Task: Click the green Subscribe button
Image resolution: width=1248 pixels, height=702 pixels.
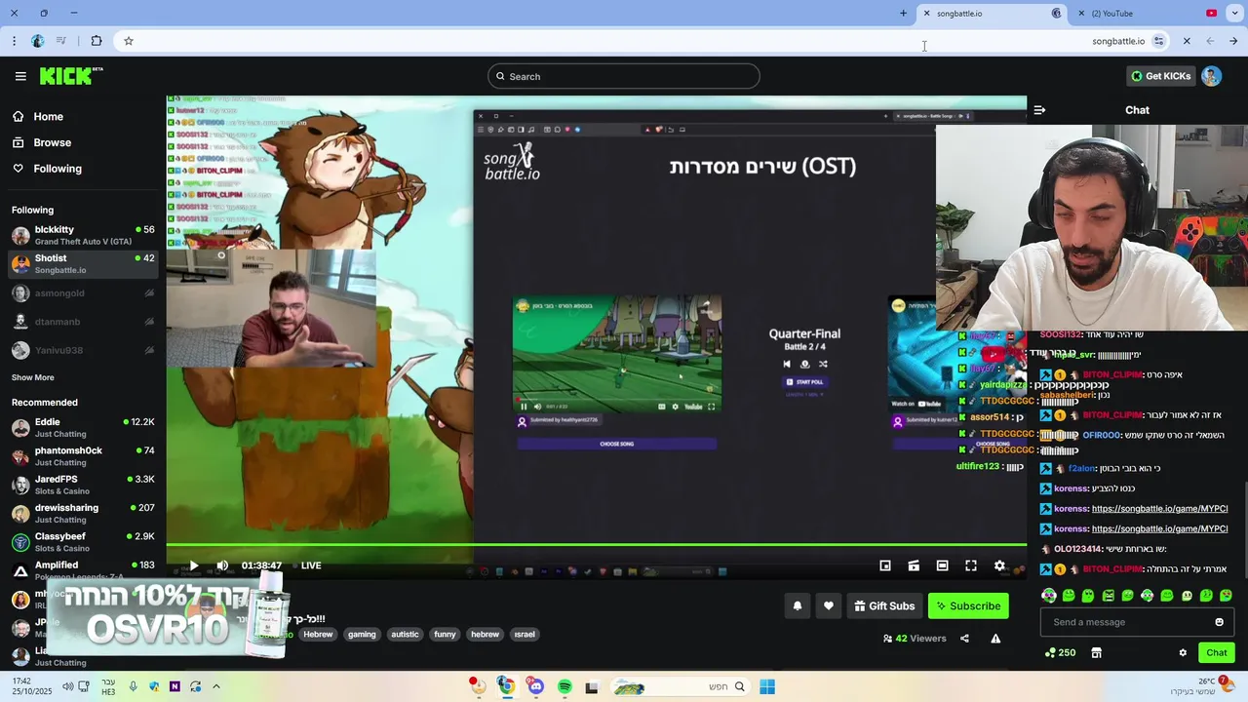Action: coord(968,605)
